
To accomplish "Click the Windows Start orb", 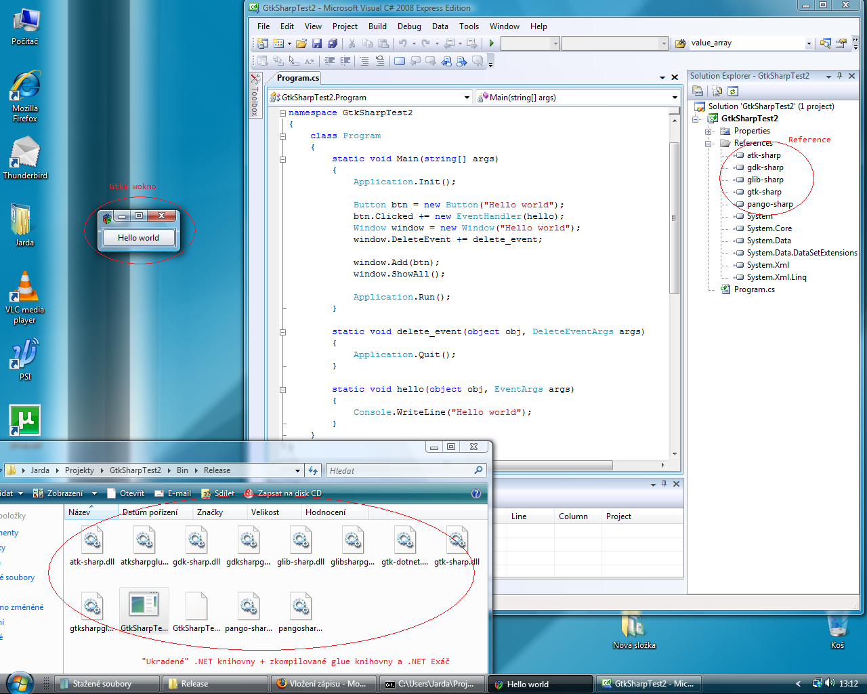I will pyautogui.click(x=19, y=682).
